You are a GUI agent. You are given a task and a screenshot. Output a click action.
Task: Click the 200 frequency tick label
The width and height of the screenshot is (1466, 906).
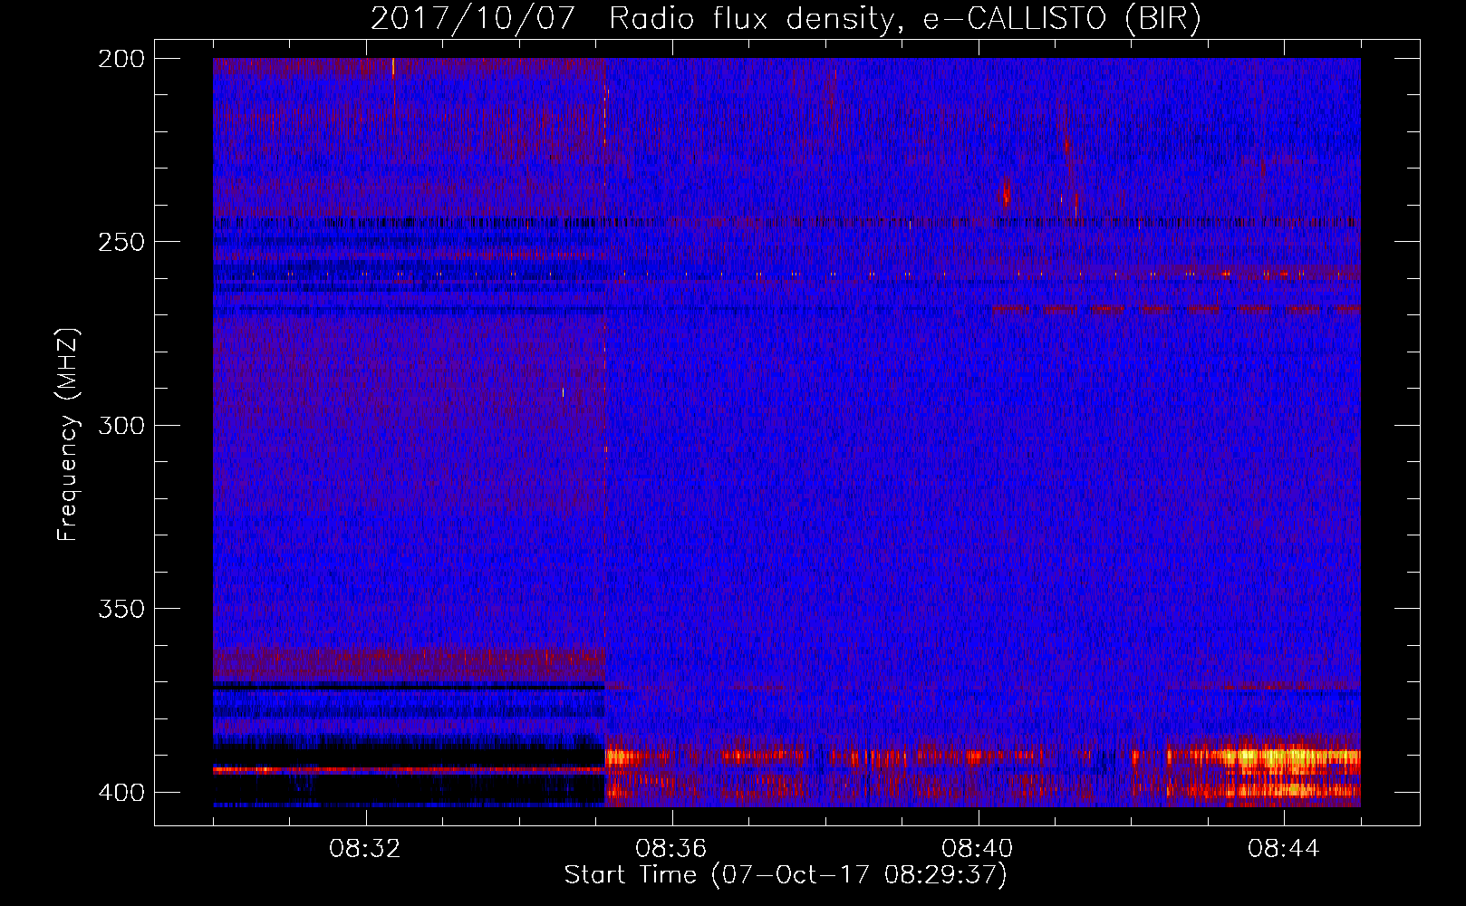[x=121, y=59]
